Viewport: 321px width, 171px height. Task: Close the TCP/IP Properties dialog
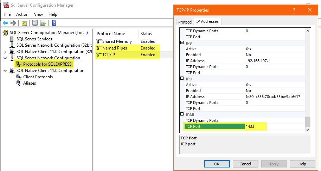[310, 10]
